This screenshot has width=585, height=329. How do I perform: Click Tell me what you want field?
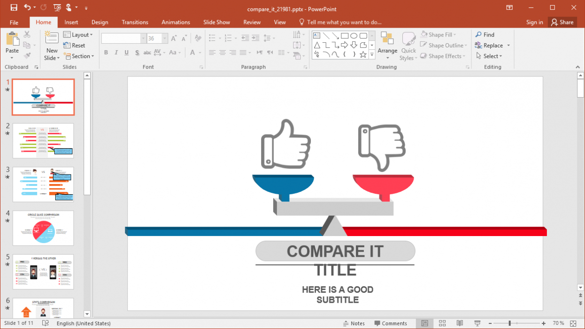(x=340, y=22)
